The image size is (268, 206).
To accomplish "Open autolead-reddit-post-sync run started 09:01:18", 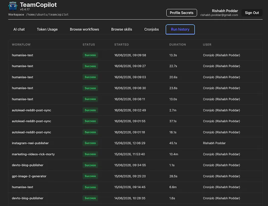I will tap(135, 132).
